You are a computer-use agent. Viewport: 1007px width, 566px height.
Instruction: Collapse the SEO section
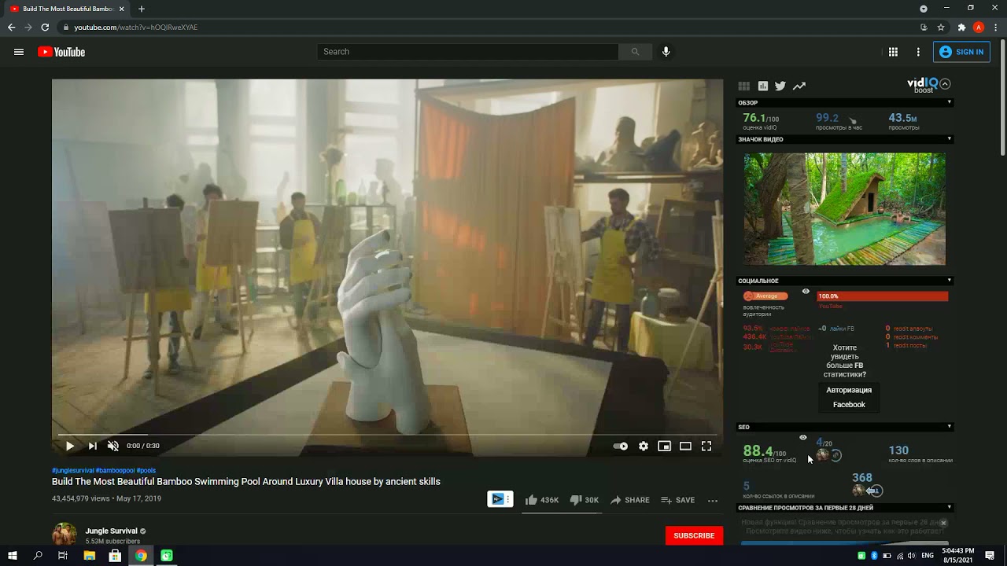point(949,427)
